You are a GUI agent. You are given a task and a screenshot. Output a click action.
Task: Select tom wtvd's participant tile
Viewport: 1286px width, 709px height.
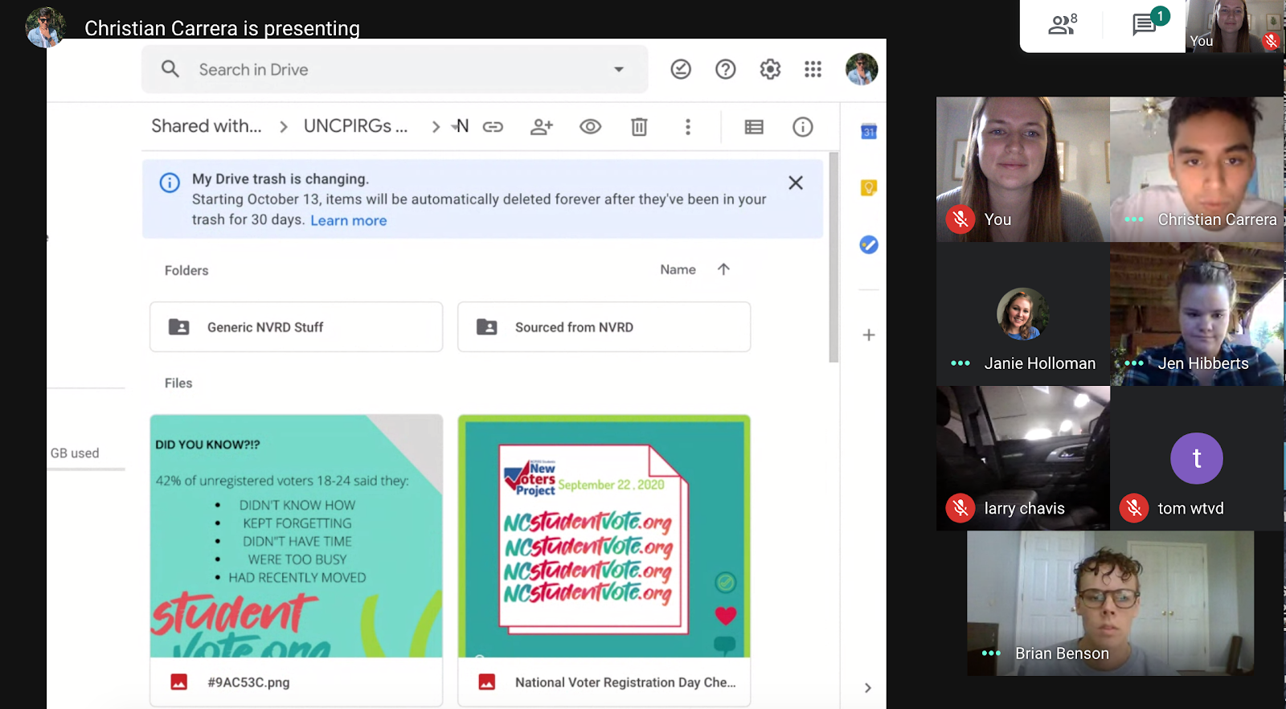tap(1197, 458)
